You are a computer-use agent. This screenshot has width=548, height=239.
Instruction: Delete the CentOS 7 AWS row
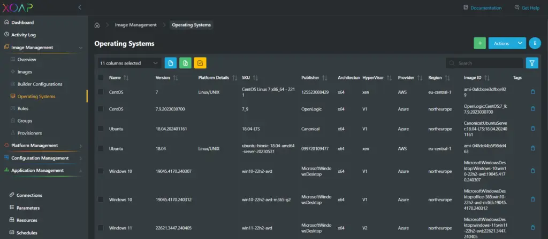coord(532,92)
